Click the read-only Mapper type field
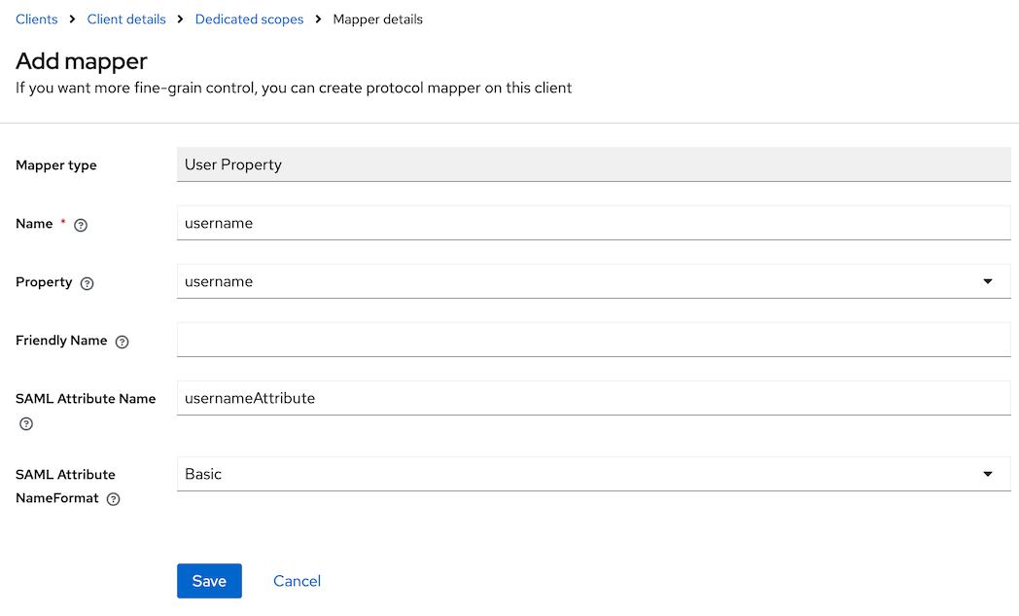The width and height of the screenshot is (1019, 616). coord(593,164)
